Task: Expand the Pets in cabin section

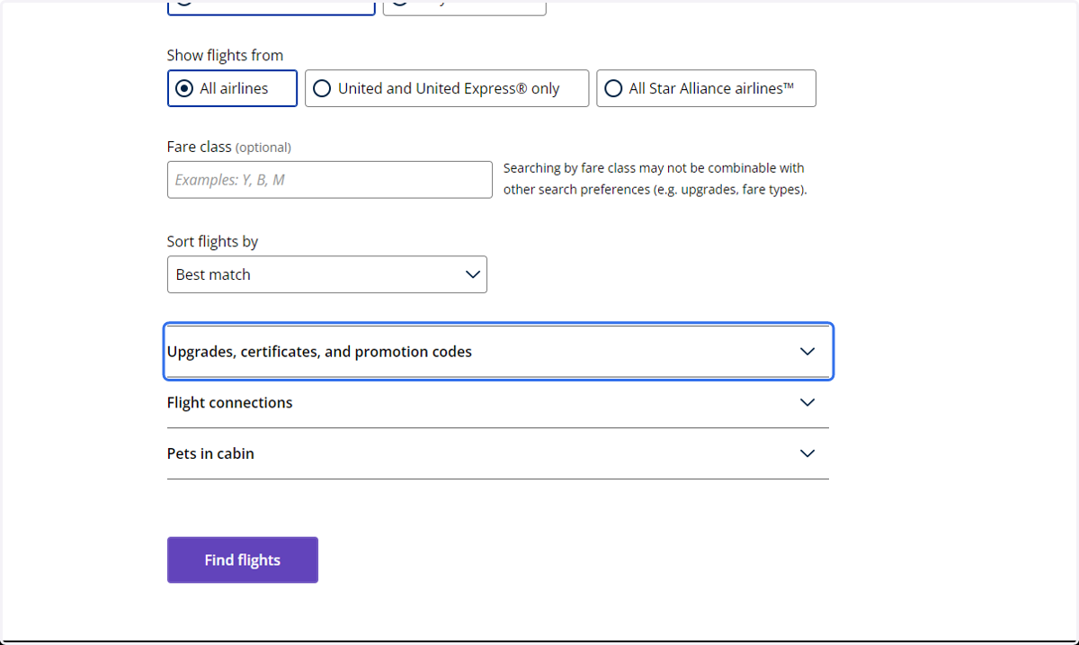Action: point(498,454)
